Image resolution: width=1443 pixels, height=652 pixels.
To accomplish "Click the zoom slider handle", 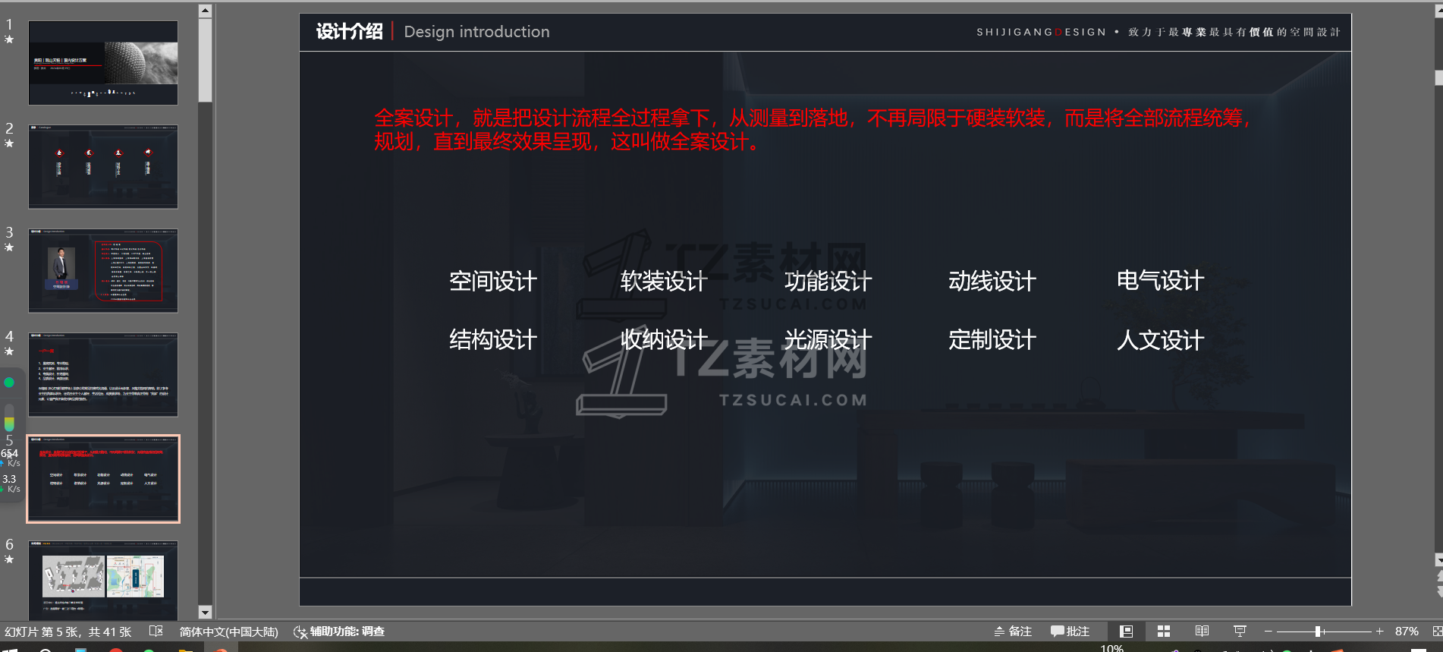I will [1319, 632].
